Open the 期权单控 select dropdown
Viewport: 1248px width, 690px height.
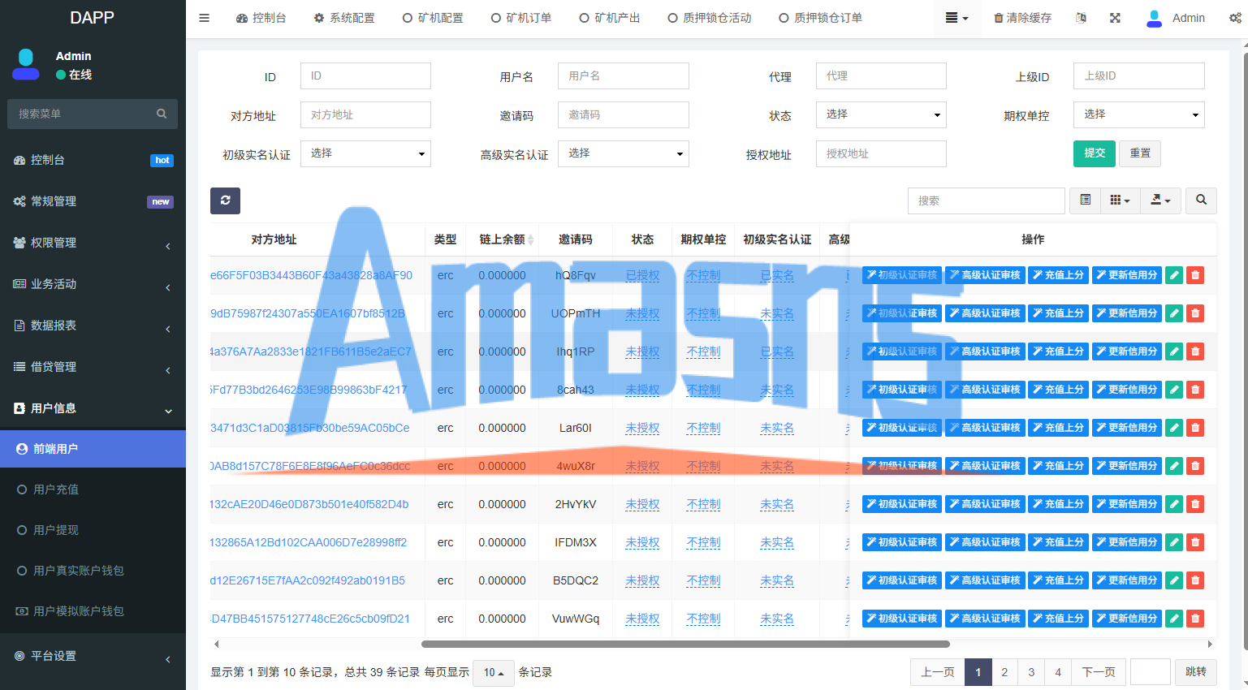point(1138,114)
